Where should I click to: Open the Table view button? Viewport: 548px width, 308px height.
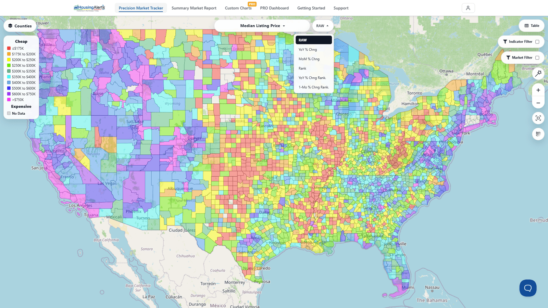[x=532, y=26]
